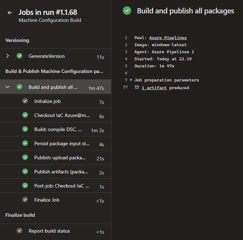Select the Build and publish all ... job row
Viewport: 243px width, 240px height.
pyautogui.click(x=56, y=87)
